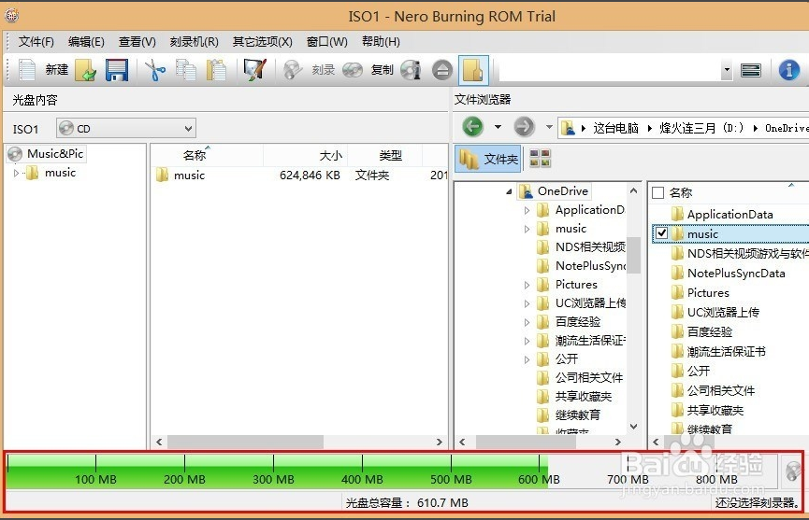Open the 文件(F) menu
809x520 pixels.
pos(36,42)
